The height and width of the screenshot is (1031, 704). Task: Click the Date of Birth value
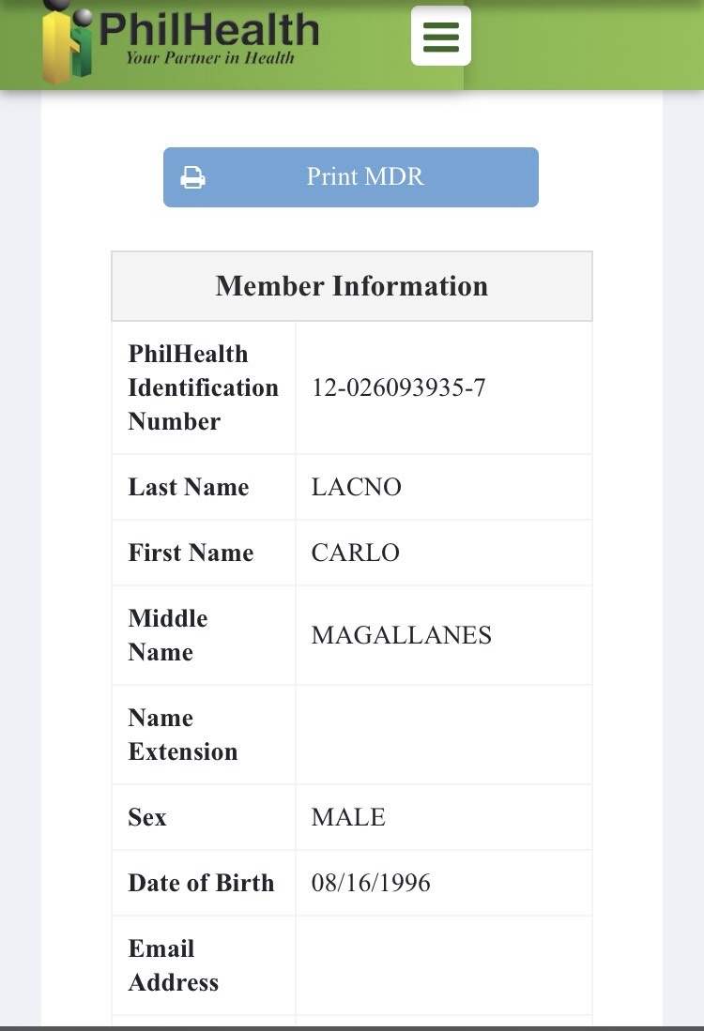pos(371,883)
